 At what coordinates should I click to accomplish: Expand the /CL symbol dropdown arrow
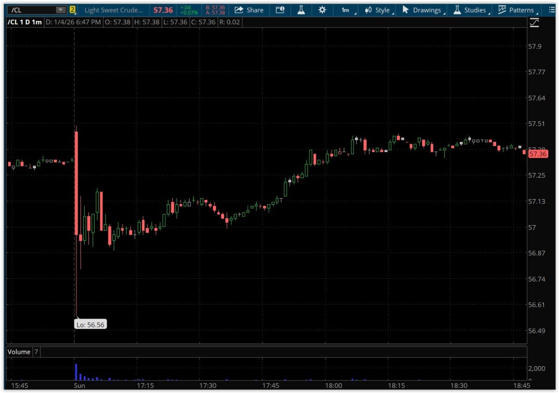click(x=61, y=10)
